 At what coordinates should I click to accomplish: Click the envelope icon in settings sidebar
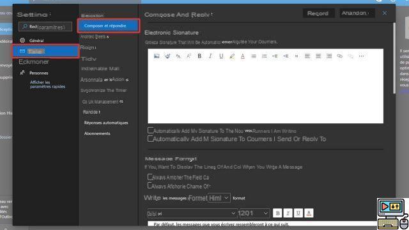pyautogui.click(x=22, y=51)
